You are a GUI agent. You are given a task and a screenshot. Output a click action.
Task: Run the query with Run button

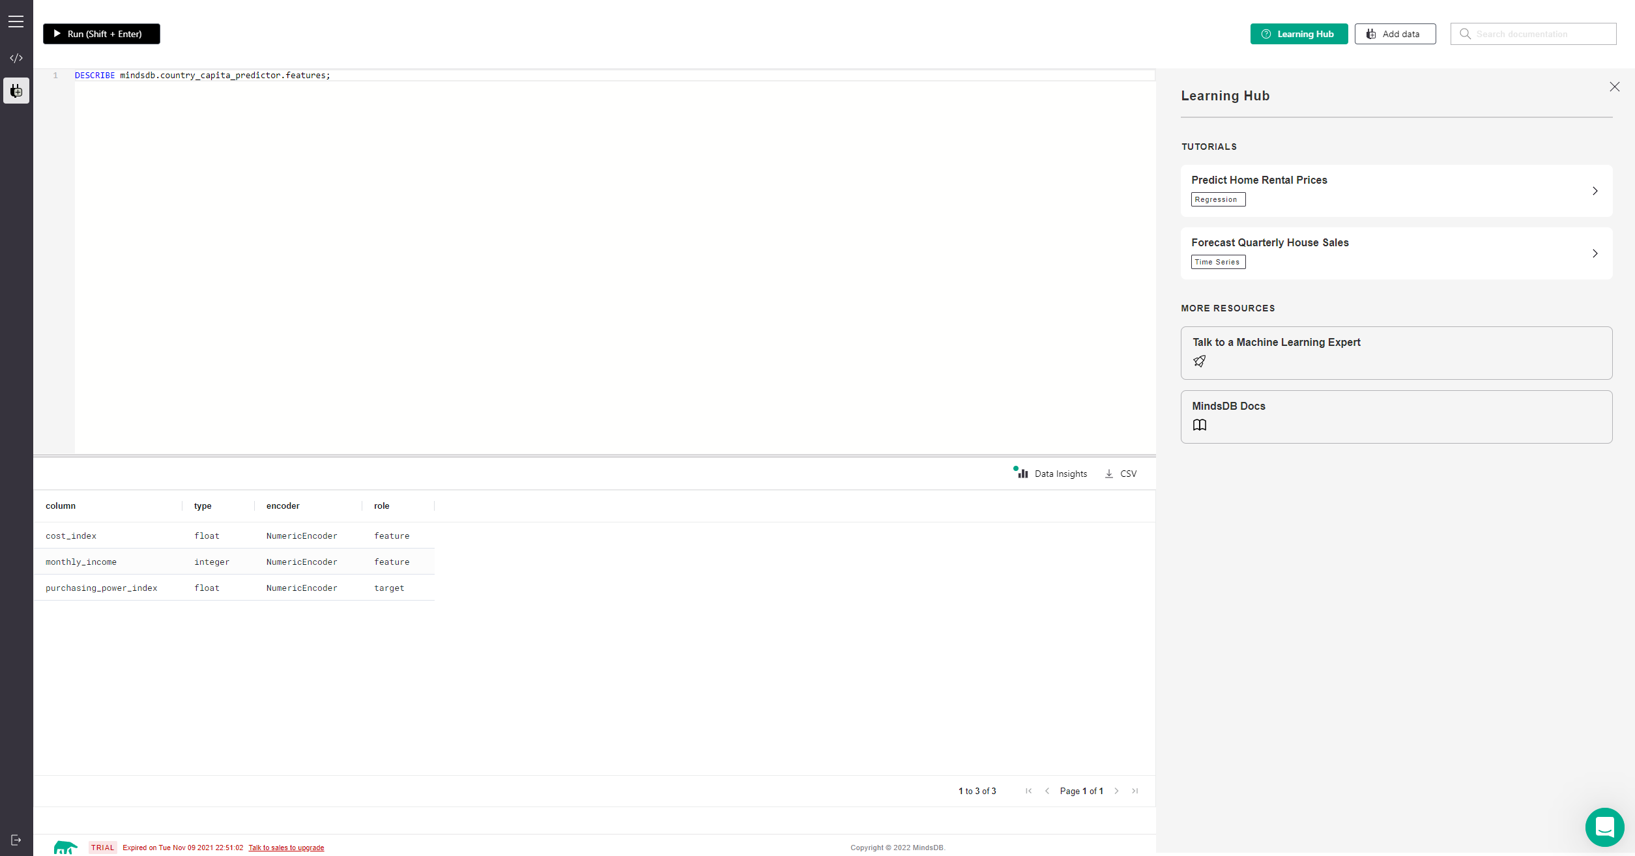click(x=102, y=34)
